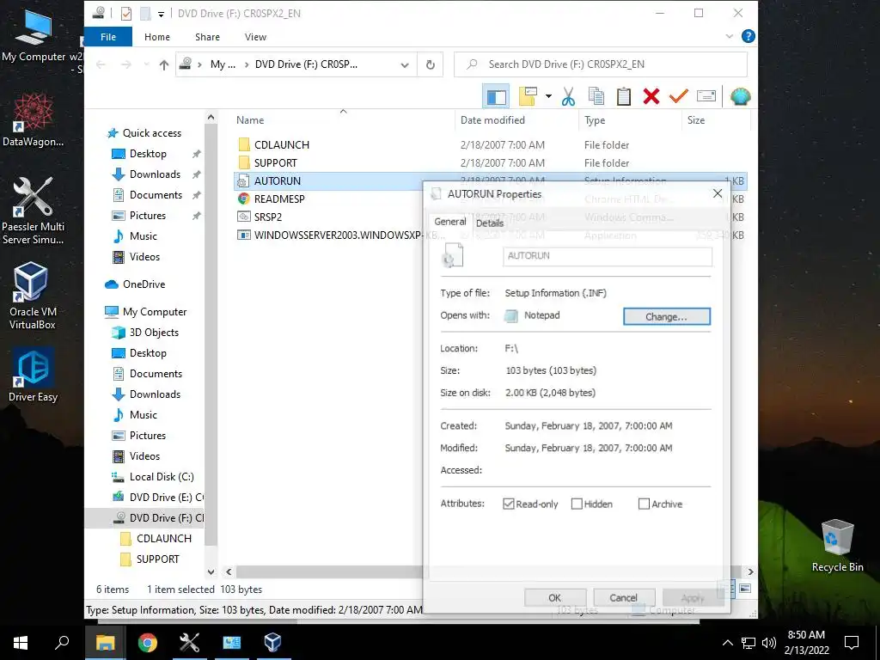Switch to large icons view button

pyautogui.click(x=745, y=588)
